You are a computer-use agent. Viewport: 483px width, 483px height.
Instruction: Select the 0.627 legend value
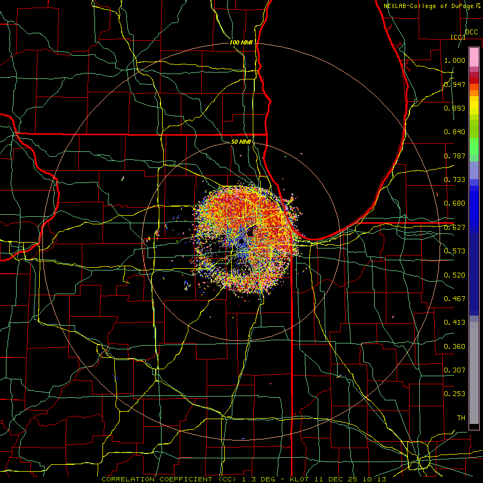455,228
